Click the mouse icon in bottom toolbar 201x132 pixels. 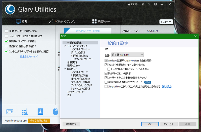point(56,112)
